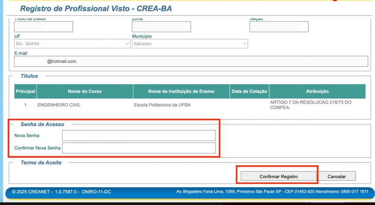Viewport: 375px width, 205px height.
Task: Open the UF dropdown showing BA - BAHIA
Action: 72,44
